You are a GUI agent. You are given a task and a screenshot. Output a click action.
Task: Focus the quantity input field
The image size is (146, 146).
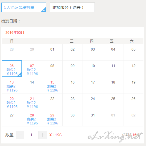click(31, 135)
